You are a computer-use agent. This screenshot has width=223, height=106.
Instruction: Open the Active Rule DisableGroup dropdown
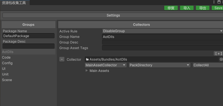pos(163,31)
